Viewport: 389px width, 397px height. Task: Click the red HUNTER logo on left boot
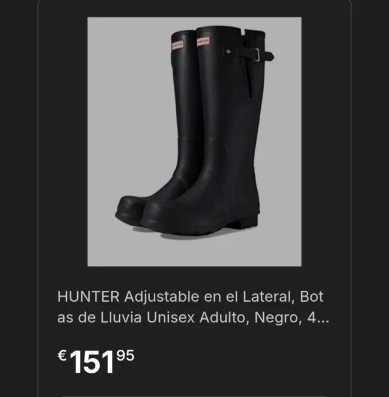[x=177, y=45]
